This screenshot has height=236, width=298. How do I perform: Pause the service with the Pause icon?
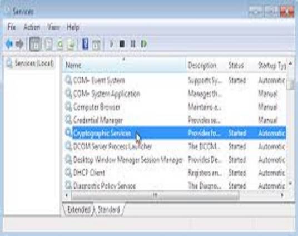click(x=133, y=44)
